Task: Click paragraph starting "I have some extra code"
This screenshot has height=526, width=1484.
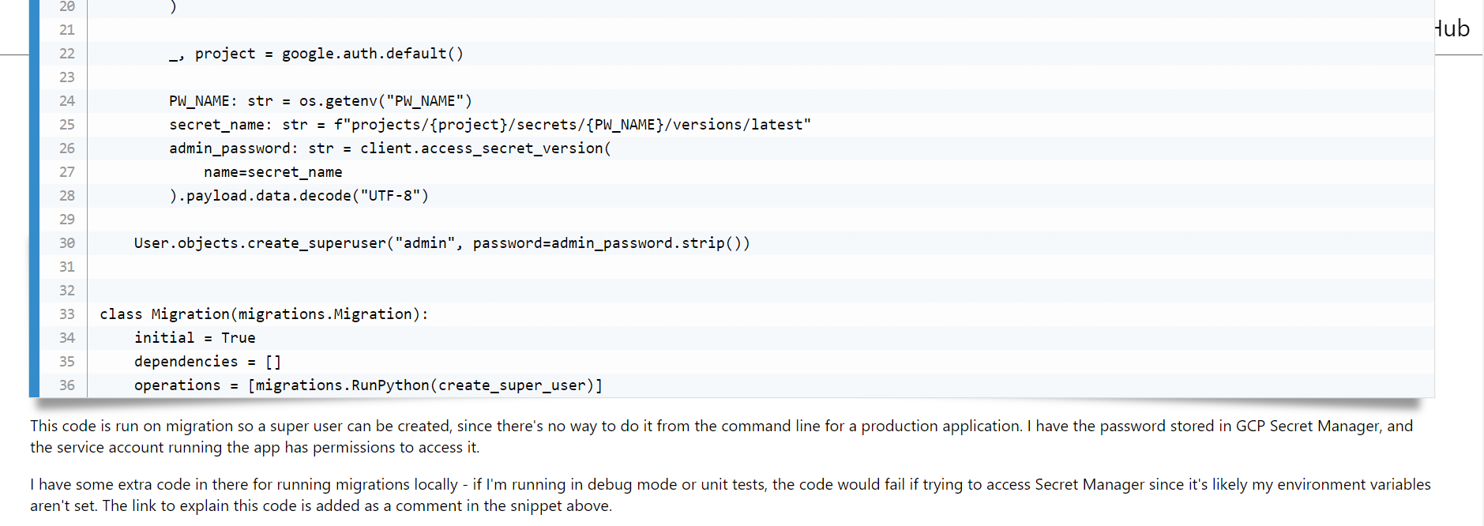Action: [x=730, y=495]
